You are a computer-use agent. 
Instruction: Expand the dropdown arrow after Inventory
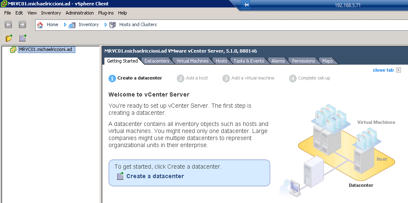click(x=106, y=25)
